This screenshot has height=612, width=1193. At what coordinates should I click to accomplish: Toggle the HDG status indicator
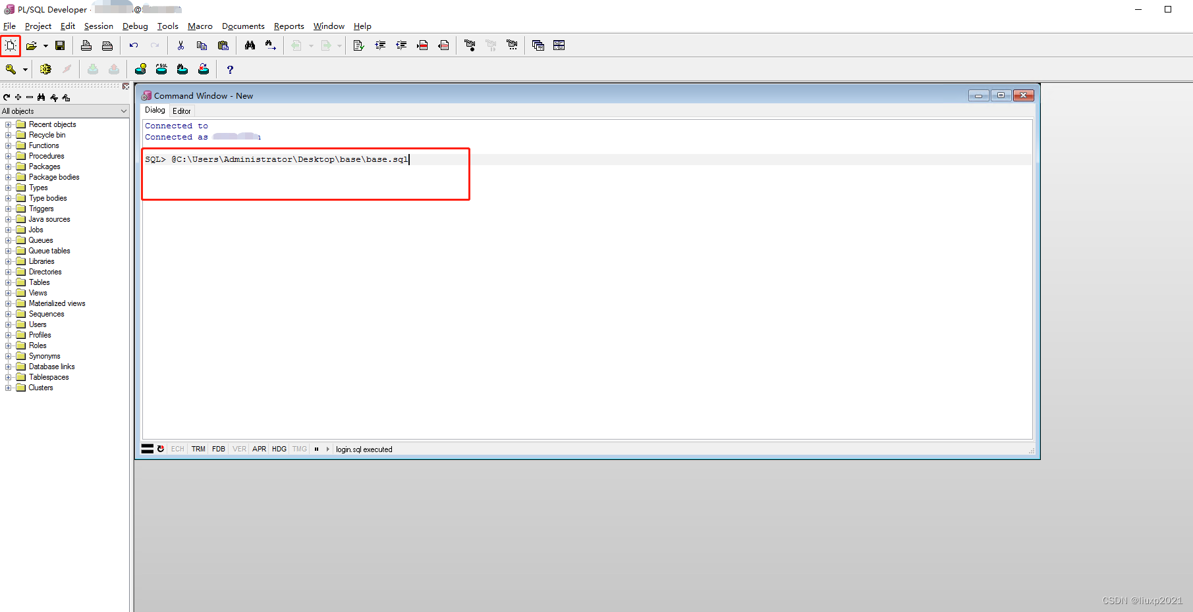(279, 449)
